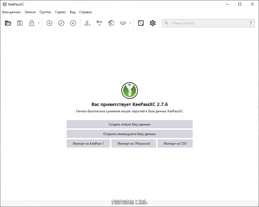This screenshot has height=207, width=259.
Task: Open the Записи menu
Action: click(x=30, y=12)
